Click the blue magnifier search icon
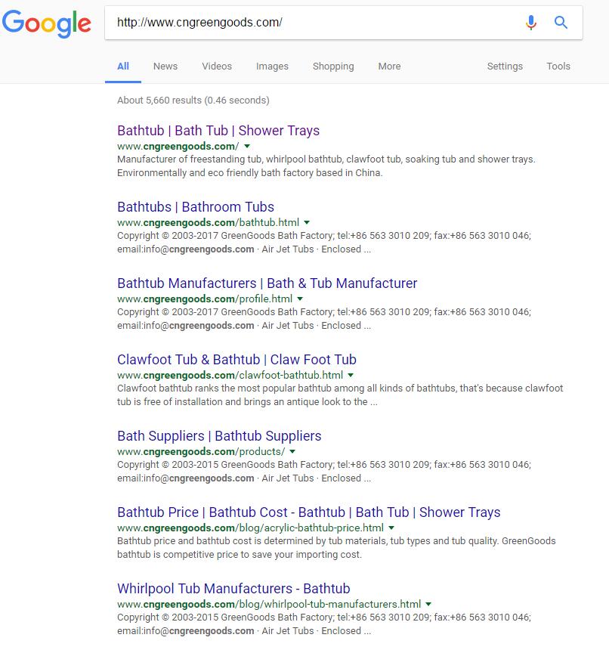609x650 pixels. 561,23
